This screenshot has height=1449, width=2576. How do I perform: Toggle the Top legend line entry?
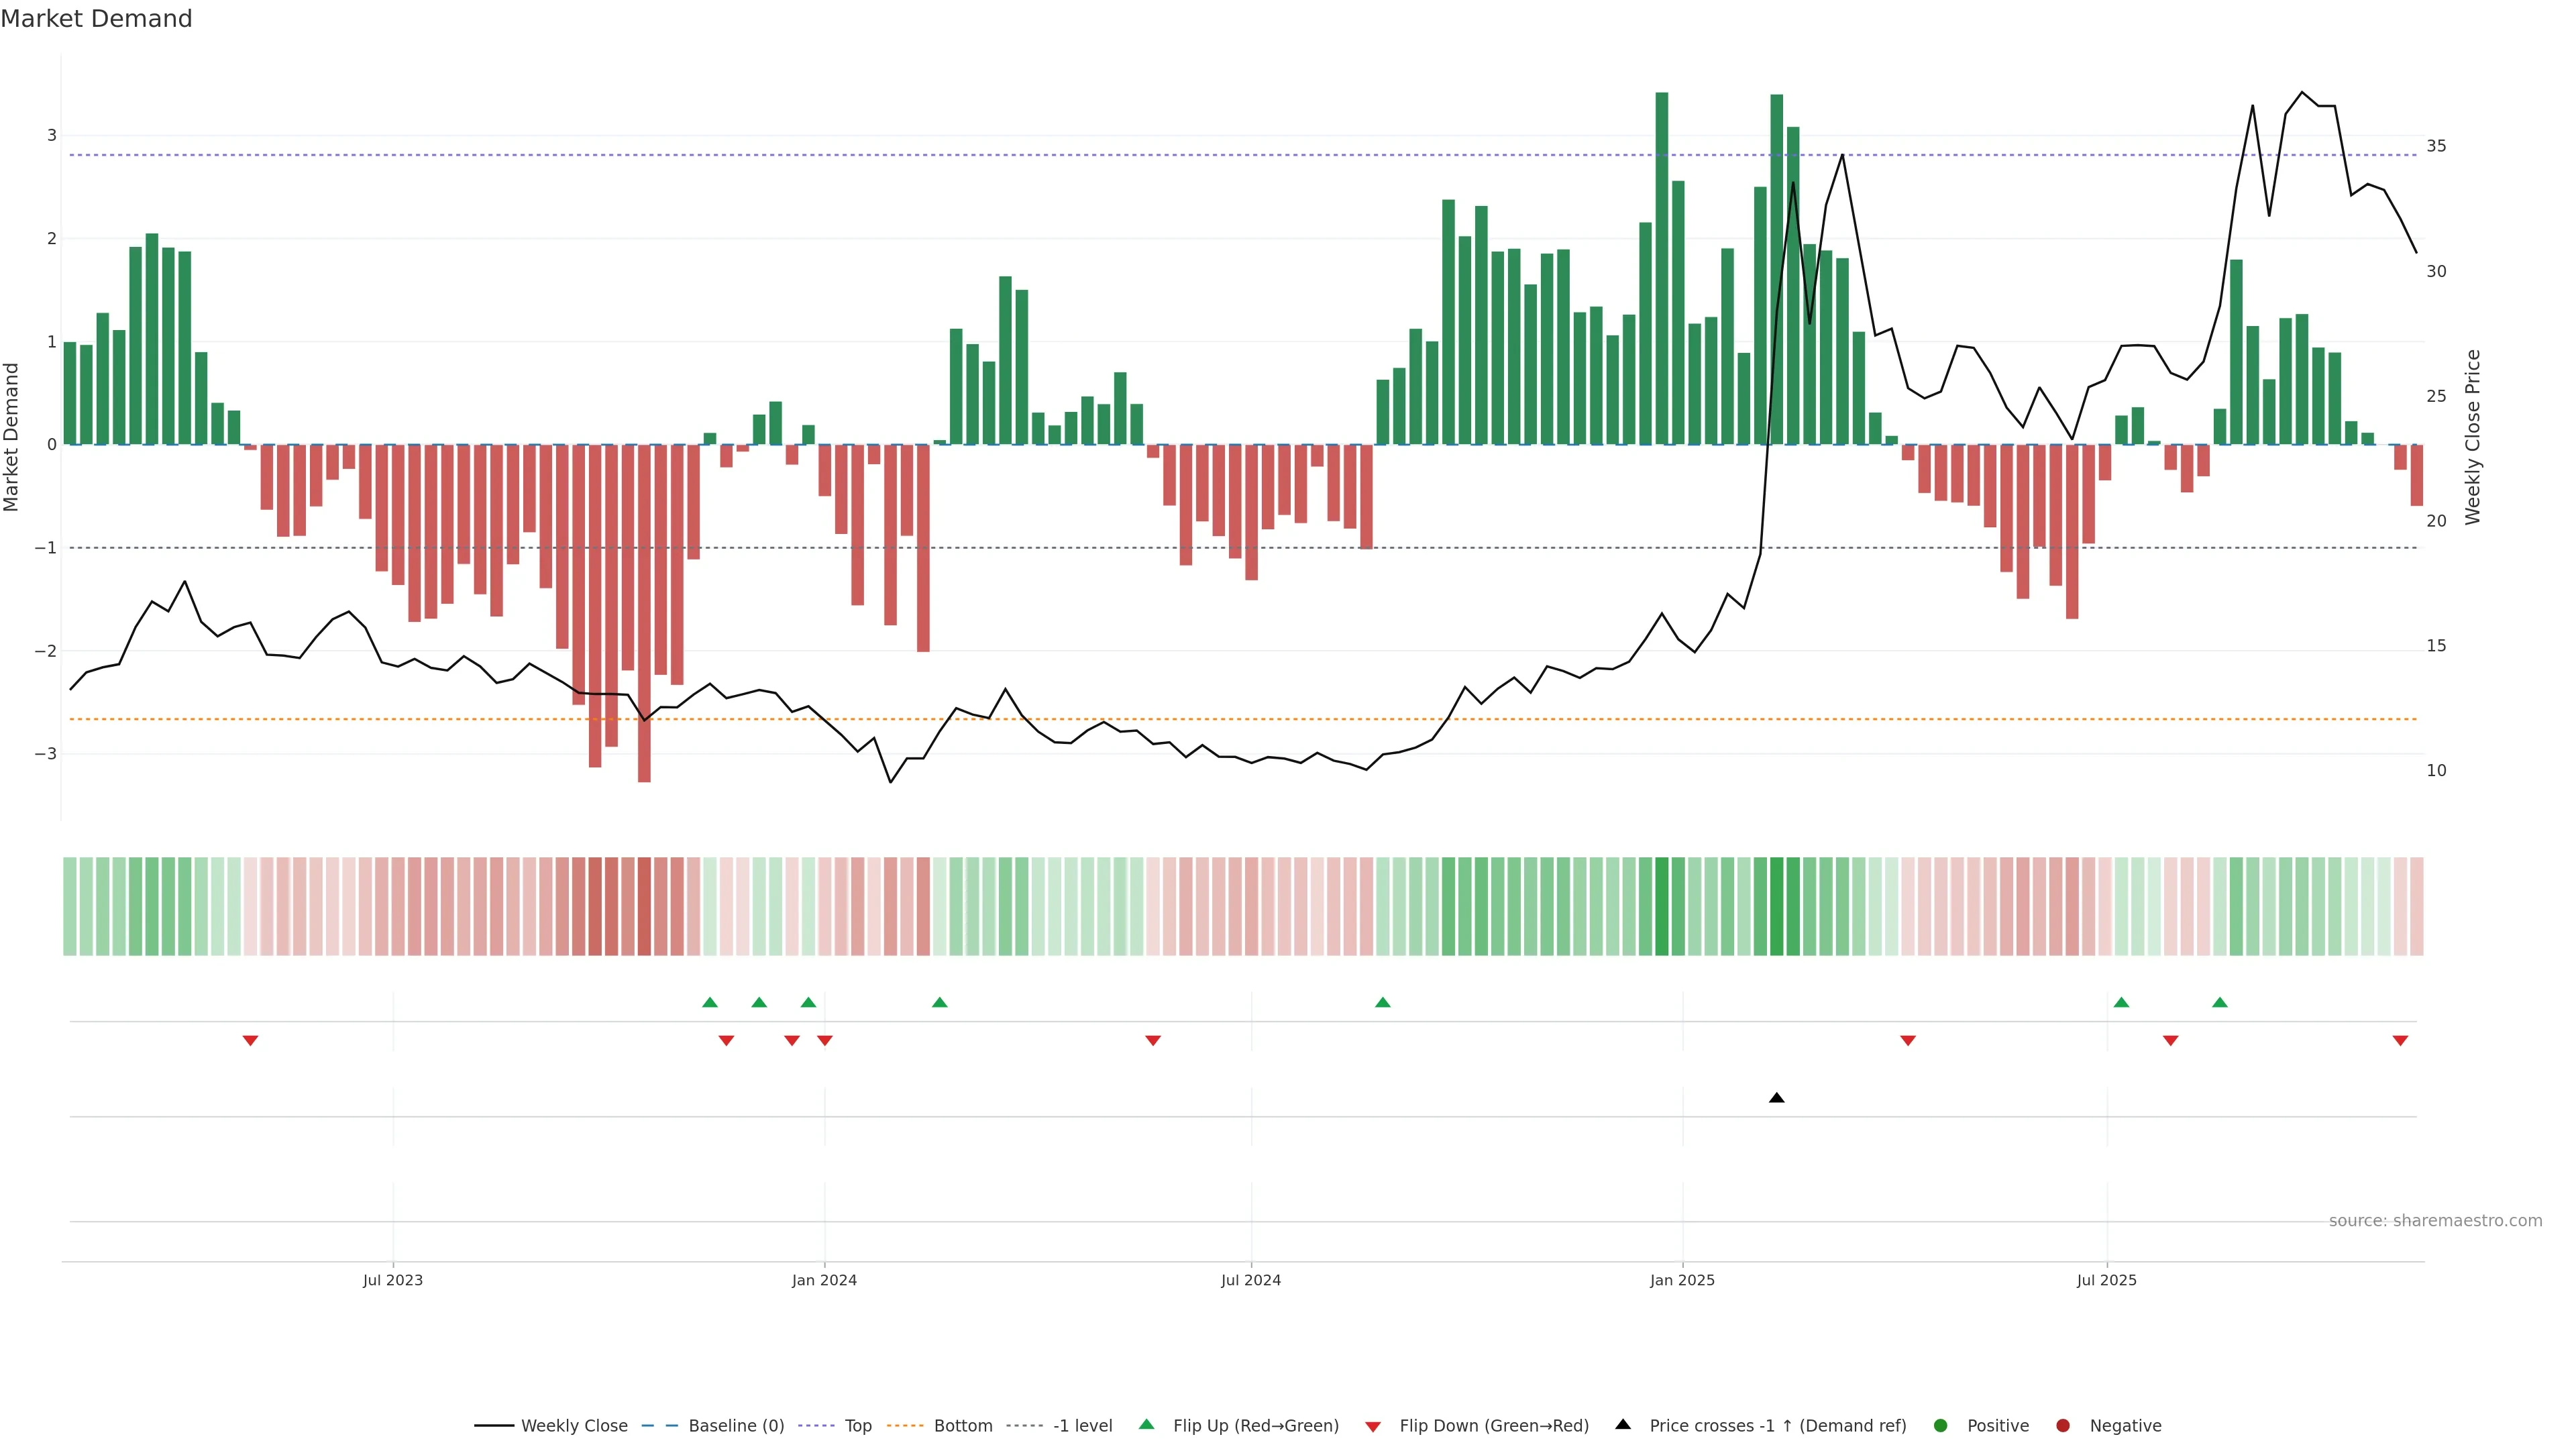(857, 1425)
